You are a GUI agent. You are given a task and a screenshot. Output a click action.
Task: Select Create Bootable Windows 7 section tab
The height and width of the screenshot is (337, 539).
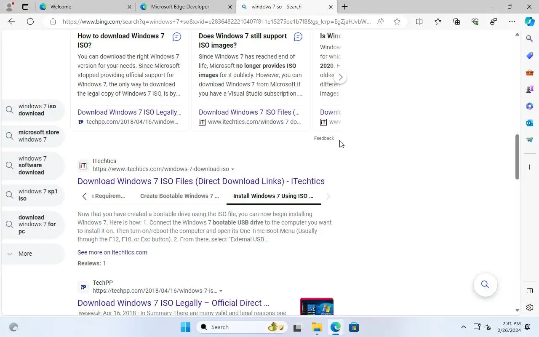pos(179,196)
